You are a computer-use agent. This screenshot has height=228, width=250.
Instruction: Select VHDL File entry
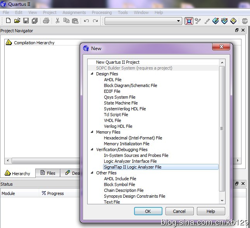(x=112, y=120)
